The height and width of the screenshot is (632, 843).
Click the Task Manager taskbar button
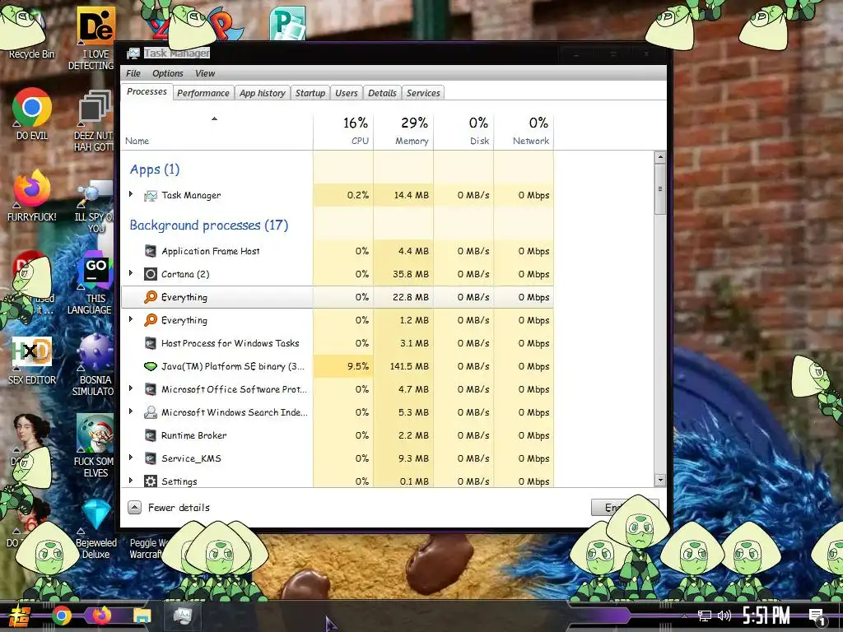[x=182, y=616]
